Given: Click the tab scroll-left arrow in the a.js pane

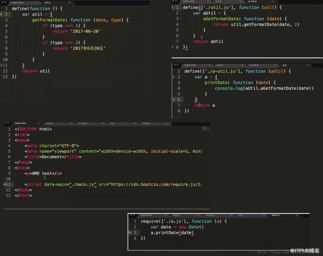Looking at the screenshot, I should click(175, 65).
